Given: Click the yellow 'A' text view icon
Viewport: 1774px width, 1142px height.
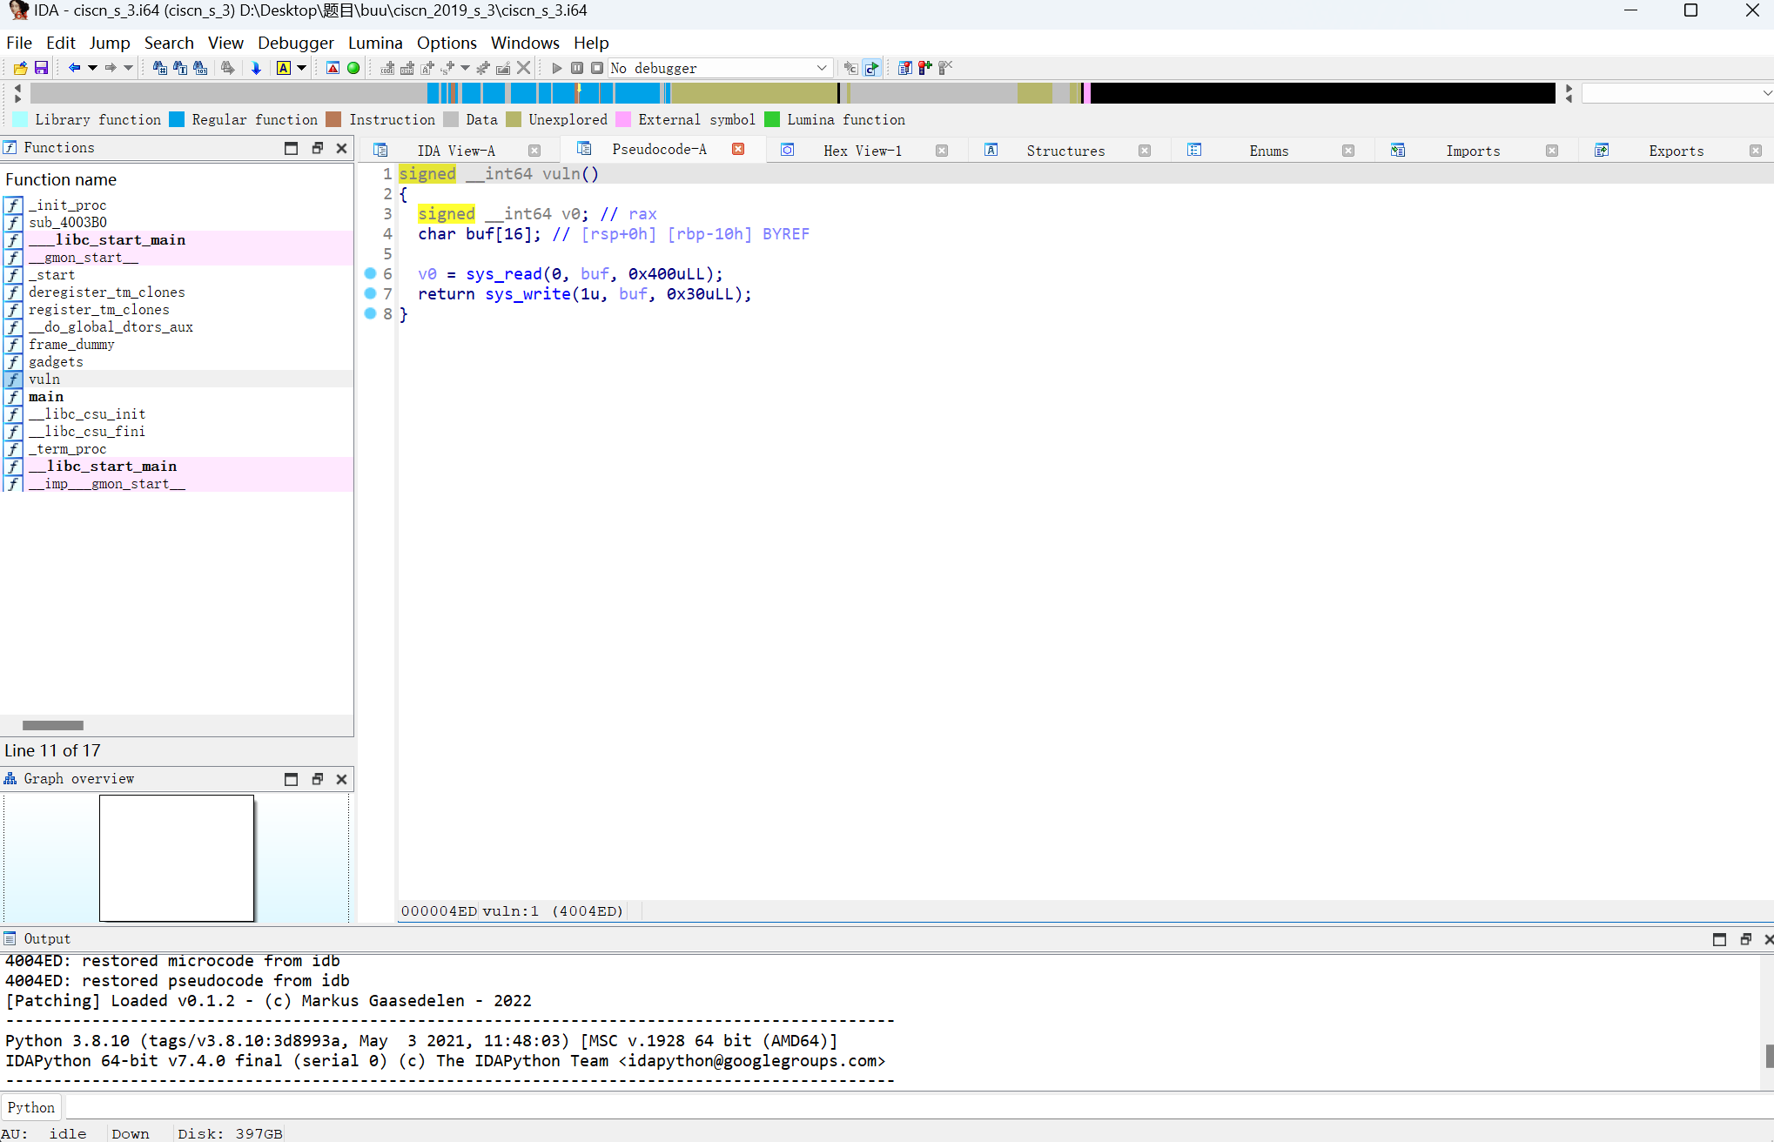Looking at the screenshot, I should (x=284, y=68).
